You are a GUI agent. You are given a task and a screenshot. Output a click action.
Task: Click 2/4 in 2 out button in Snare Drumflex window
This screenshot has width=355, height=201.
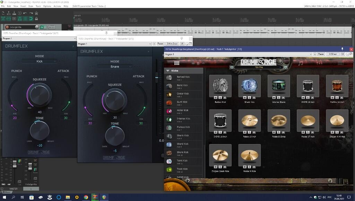[172, 44]
